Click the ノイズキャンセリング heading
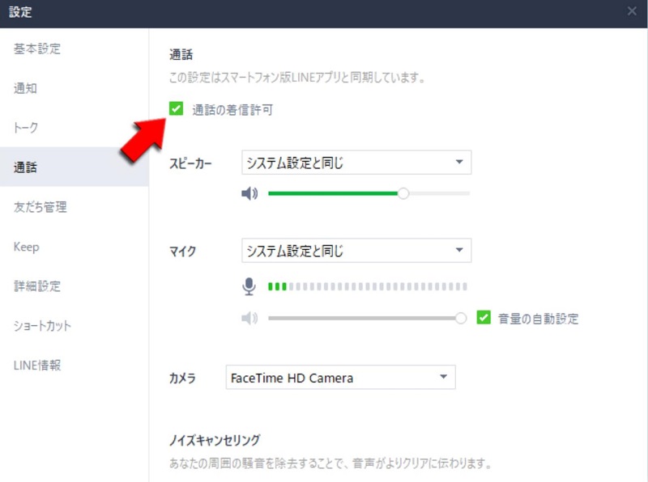 (215, 440)
